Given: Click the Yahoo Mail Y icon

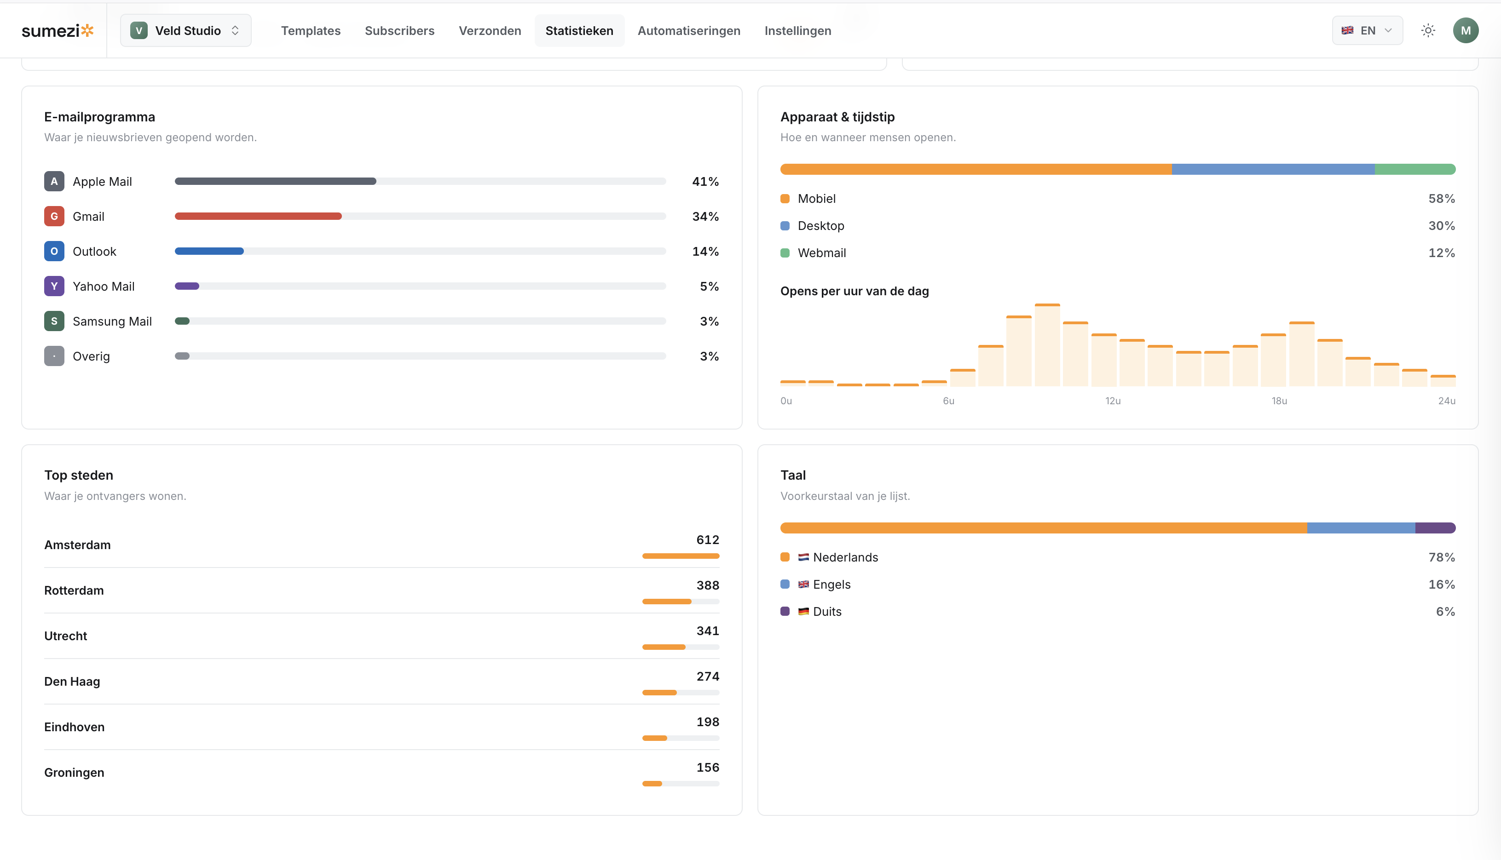Looking at the screenshot, I should click(54, 287).
